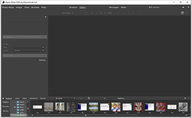Screen dimensions: 192x118
Task: Click the collapse arrow at strip right end
Action: coord(189,98)
